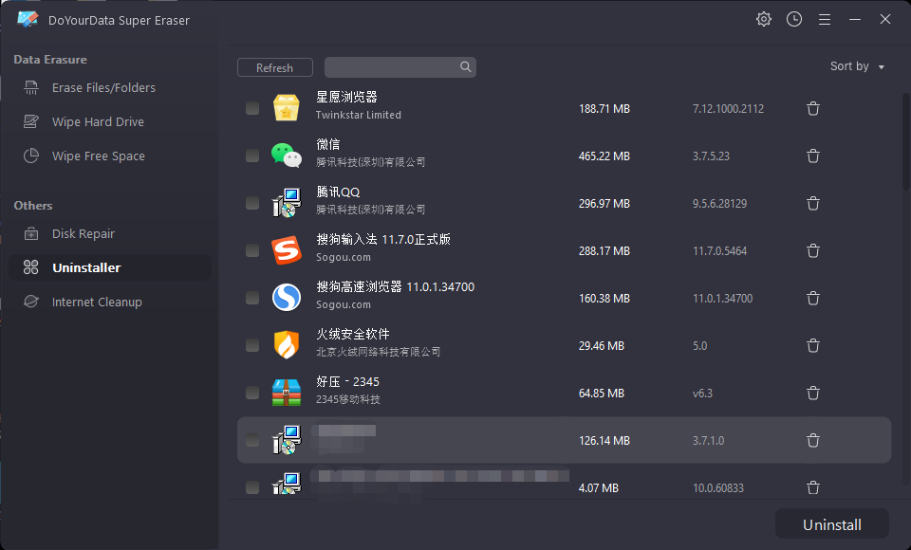The width and height of the screenshot is (911, 550).
Task: Click the search magnifier icon
Action: pos(465,67)
